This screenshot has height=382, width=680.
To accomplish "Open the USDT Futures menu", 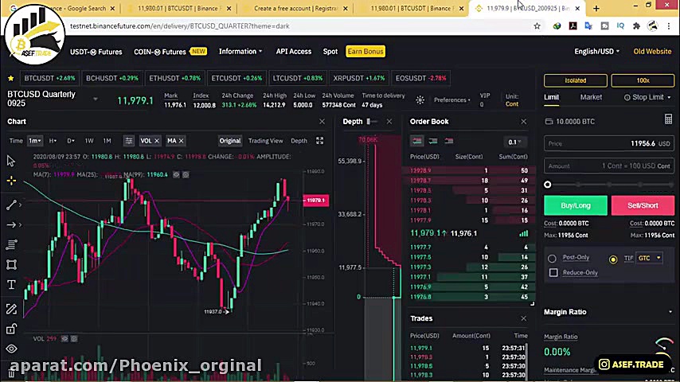I will tap(96, 52).
